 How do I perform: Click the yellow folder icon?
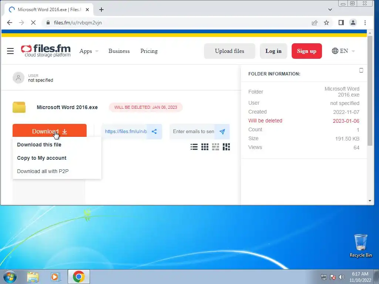click(x=19, y=107)
